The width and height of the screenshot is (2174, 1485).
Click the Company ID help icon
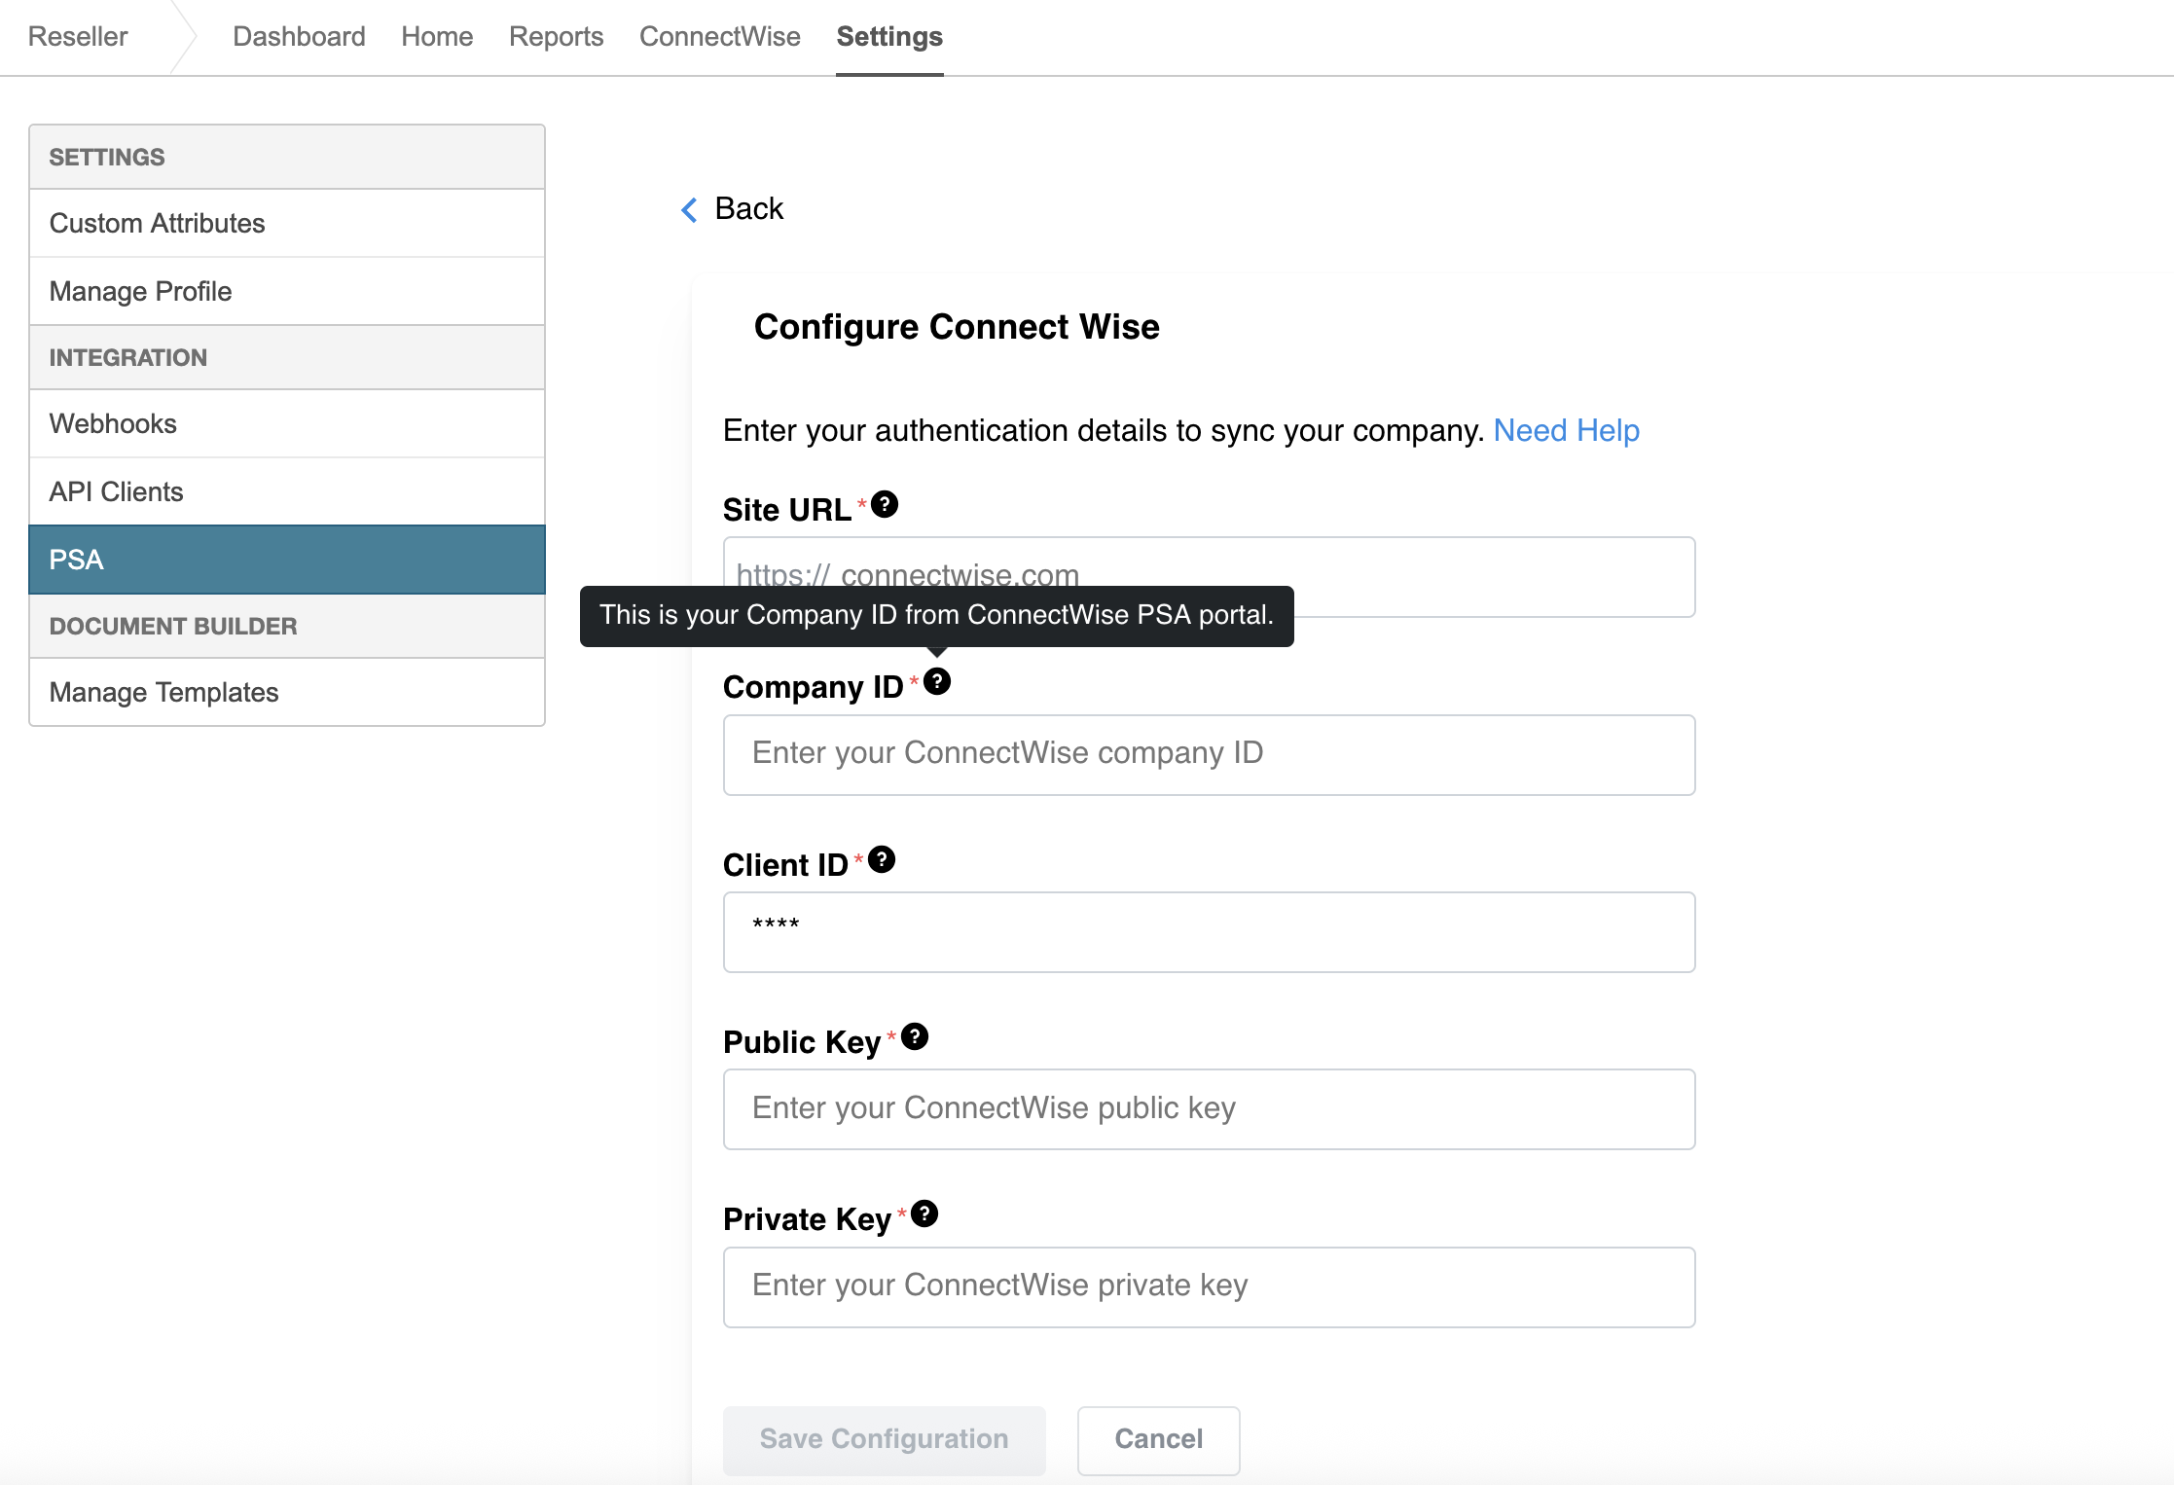coord(937,681)
